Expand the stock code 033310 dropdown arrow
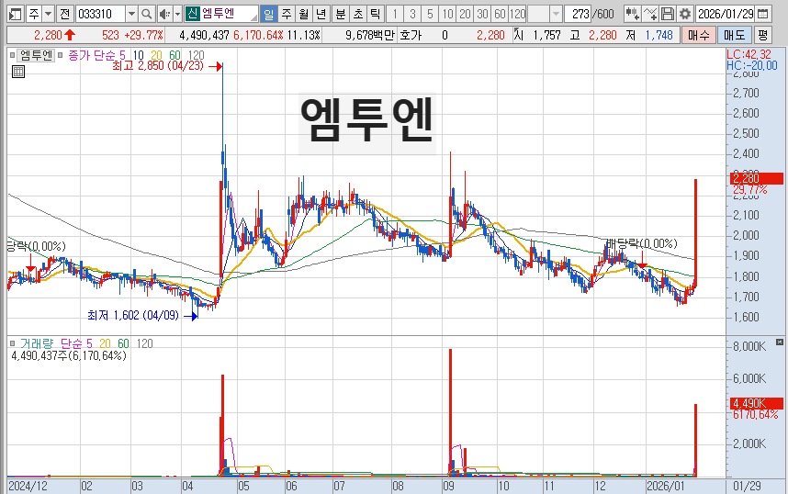Image resolution: width=788 pixels, height=494 pixels. click(131, 14)
